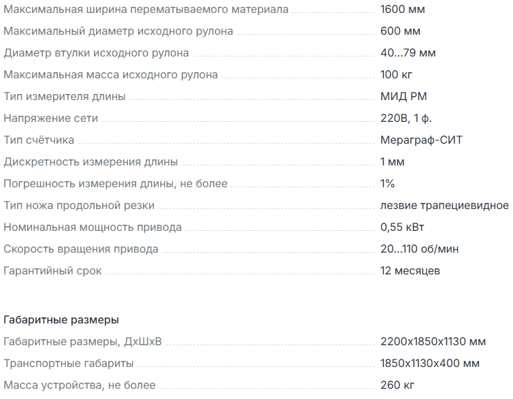The width and height of the screenshot is (513, 399).
Task: Click the '12 месяцев' warranty value
Action: pos(410,271)
